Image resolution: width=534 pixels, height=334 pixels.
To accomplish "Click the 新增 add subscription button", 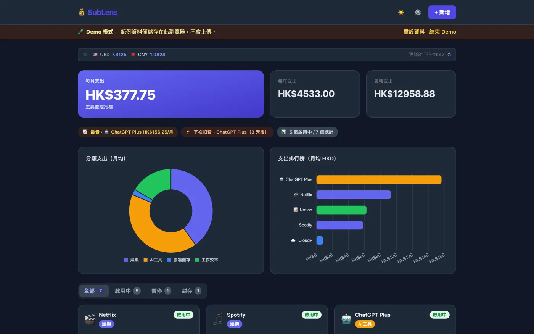I will click(x=442, y=12).
